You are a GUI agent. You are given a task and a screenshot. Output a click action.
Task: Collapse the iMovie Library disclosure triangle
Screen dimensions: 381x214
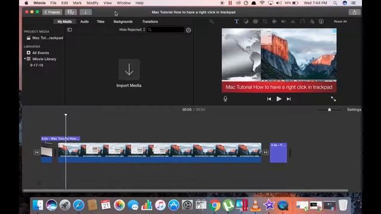[25, 59]
